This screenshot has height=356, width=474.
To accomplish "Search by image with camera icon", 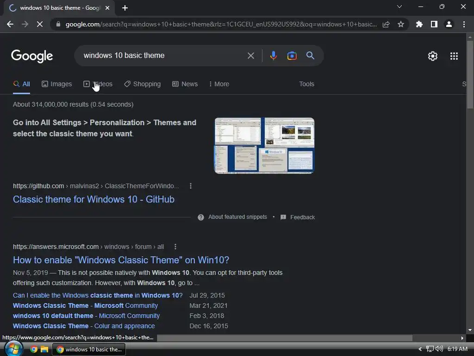I will (x=292, y=56).
